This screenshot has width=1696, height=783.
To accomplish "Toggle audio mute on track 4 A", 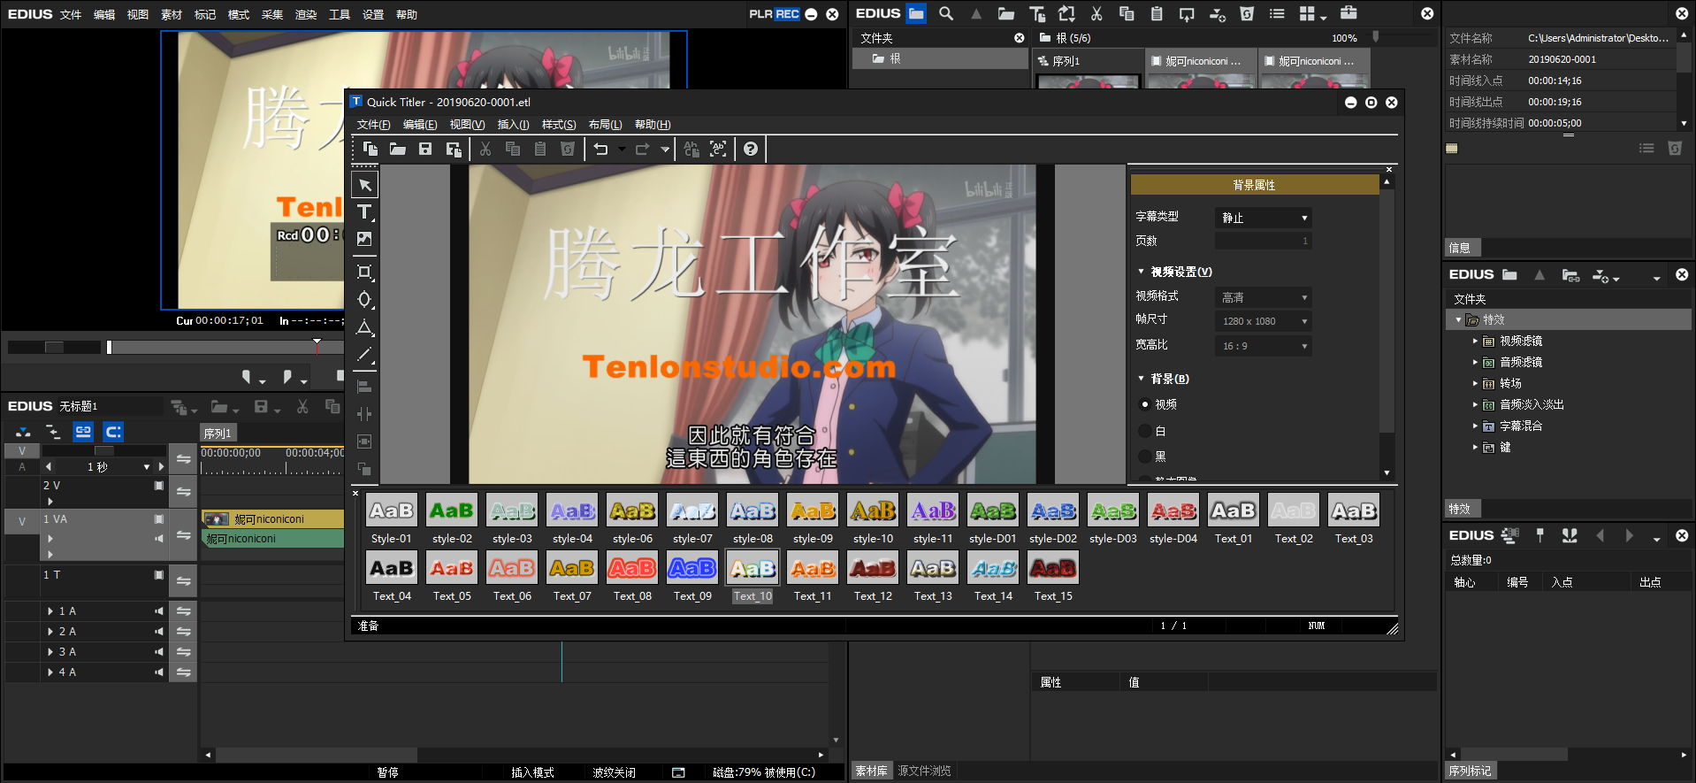I will click(159, 672).
